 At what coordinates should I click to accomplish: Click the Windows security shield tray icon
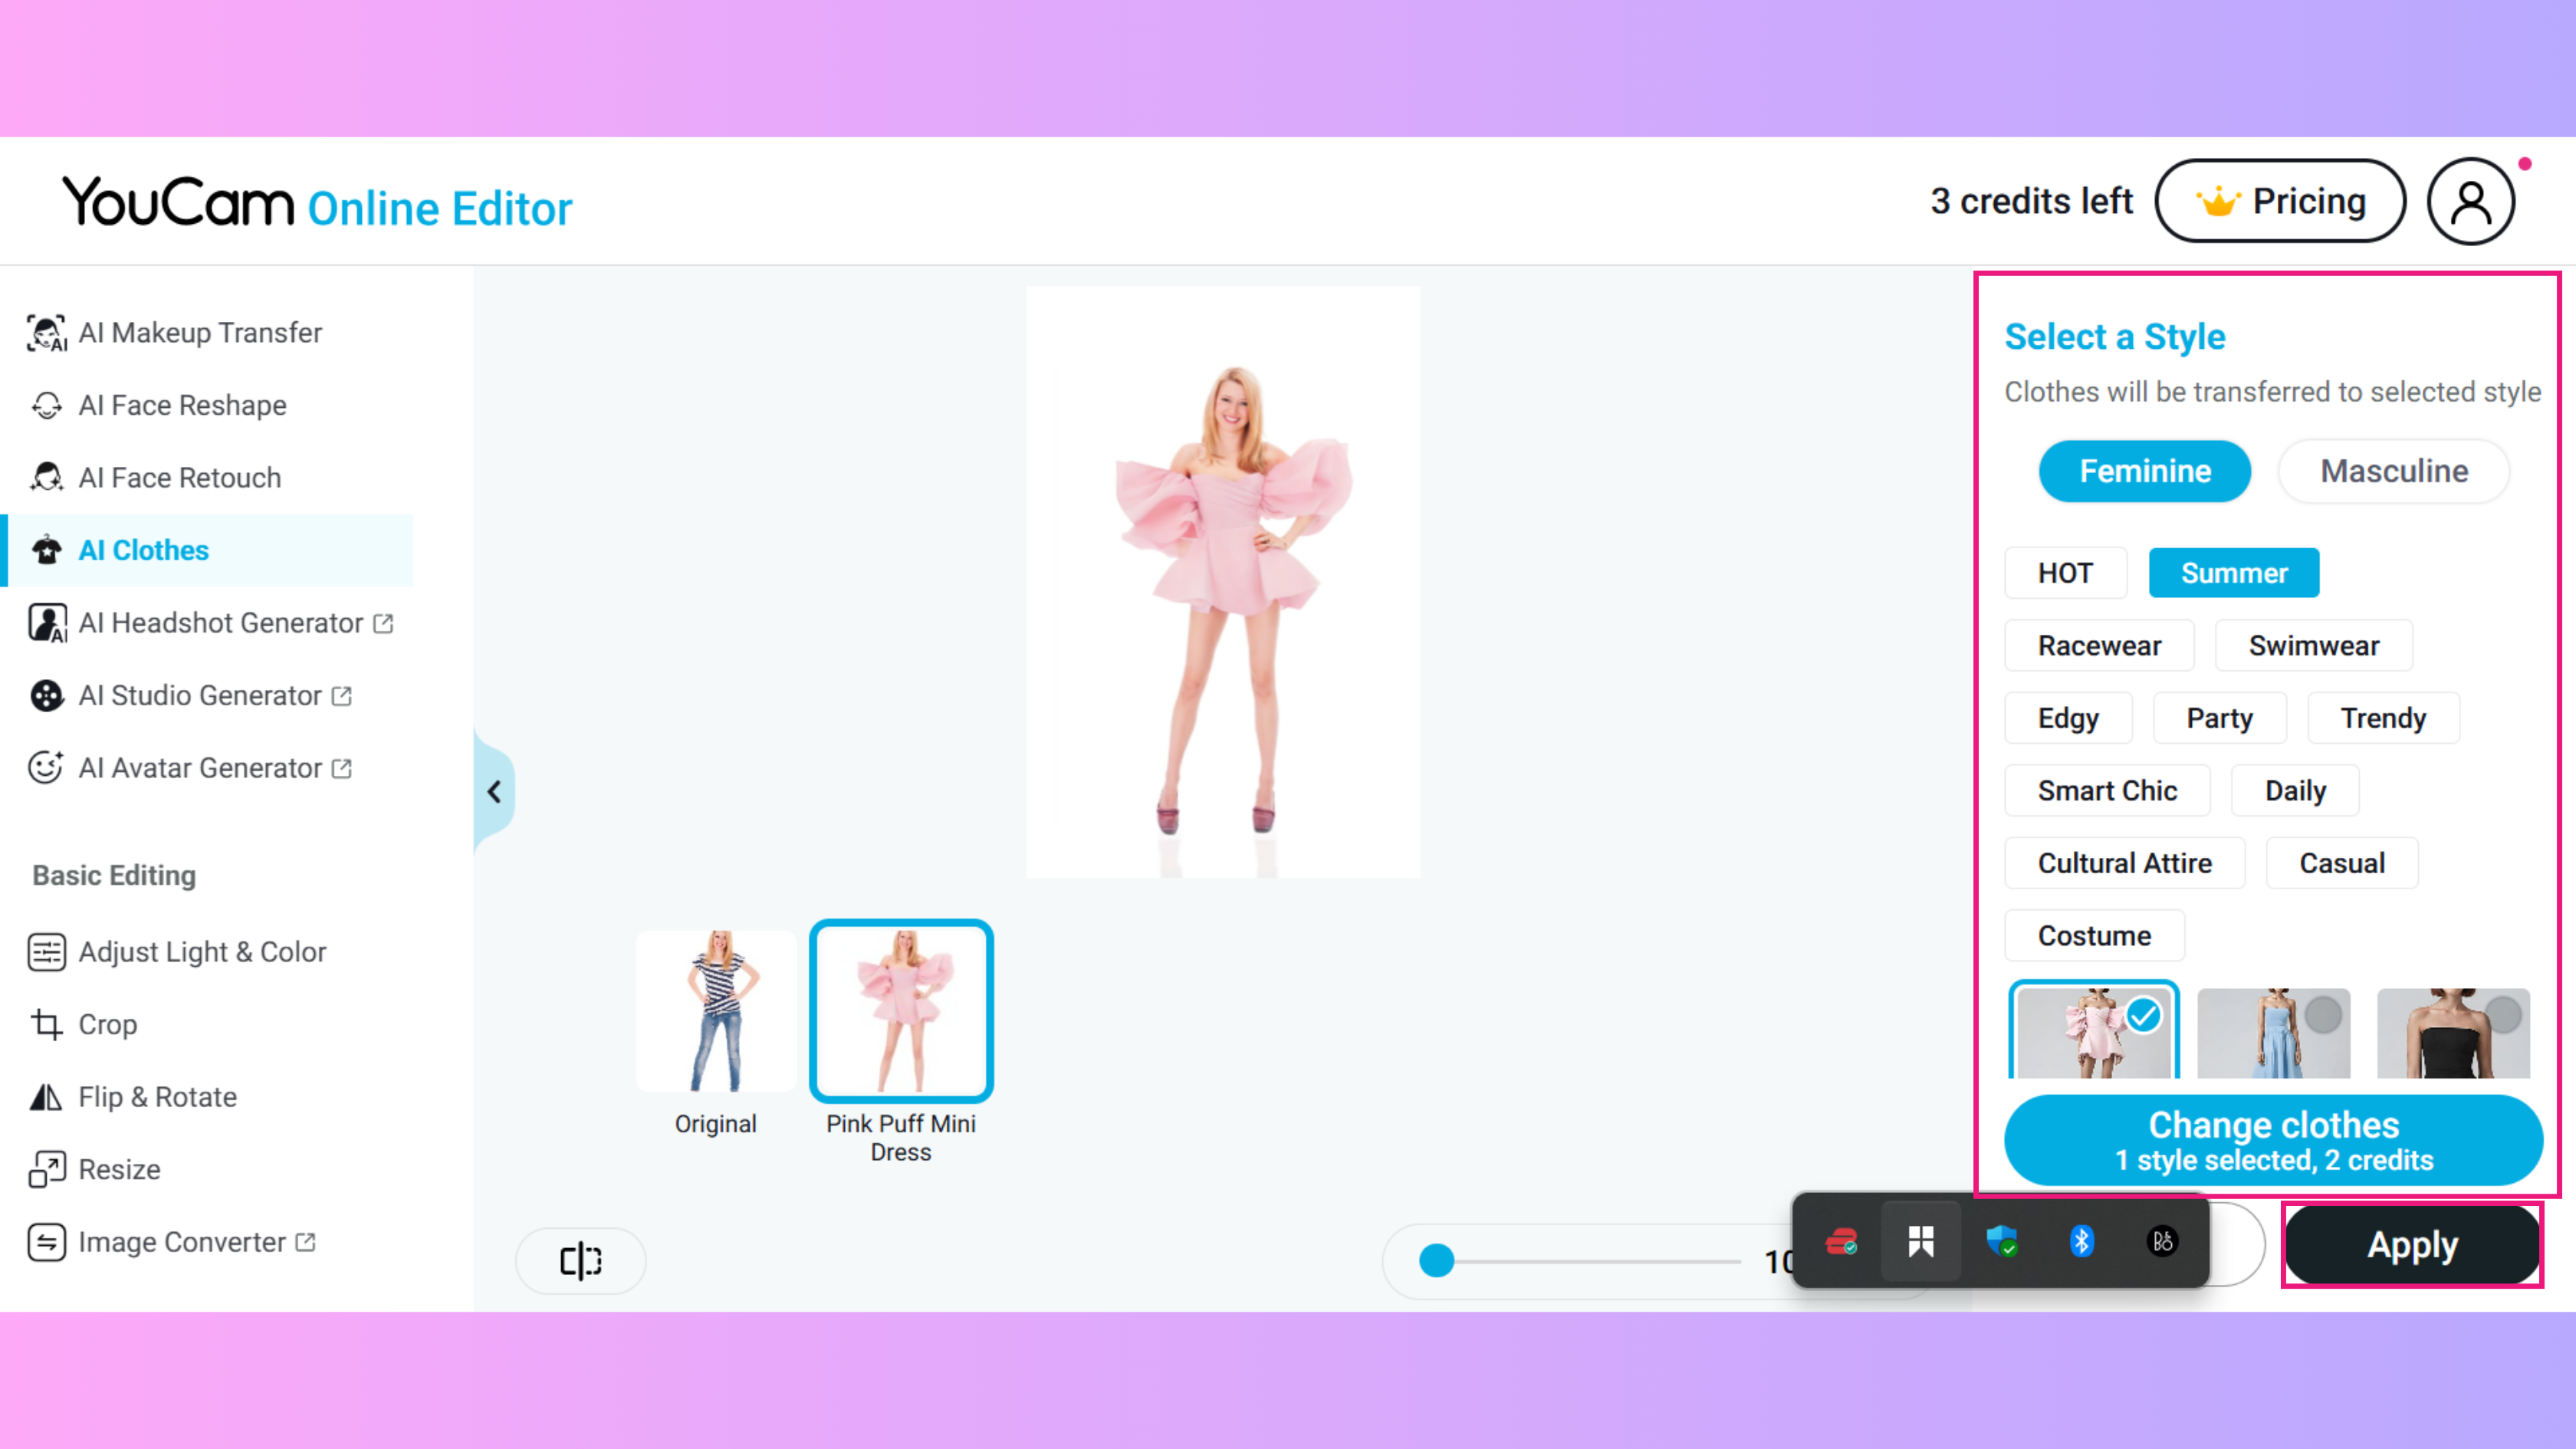[x=2001, y=1241]
